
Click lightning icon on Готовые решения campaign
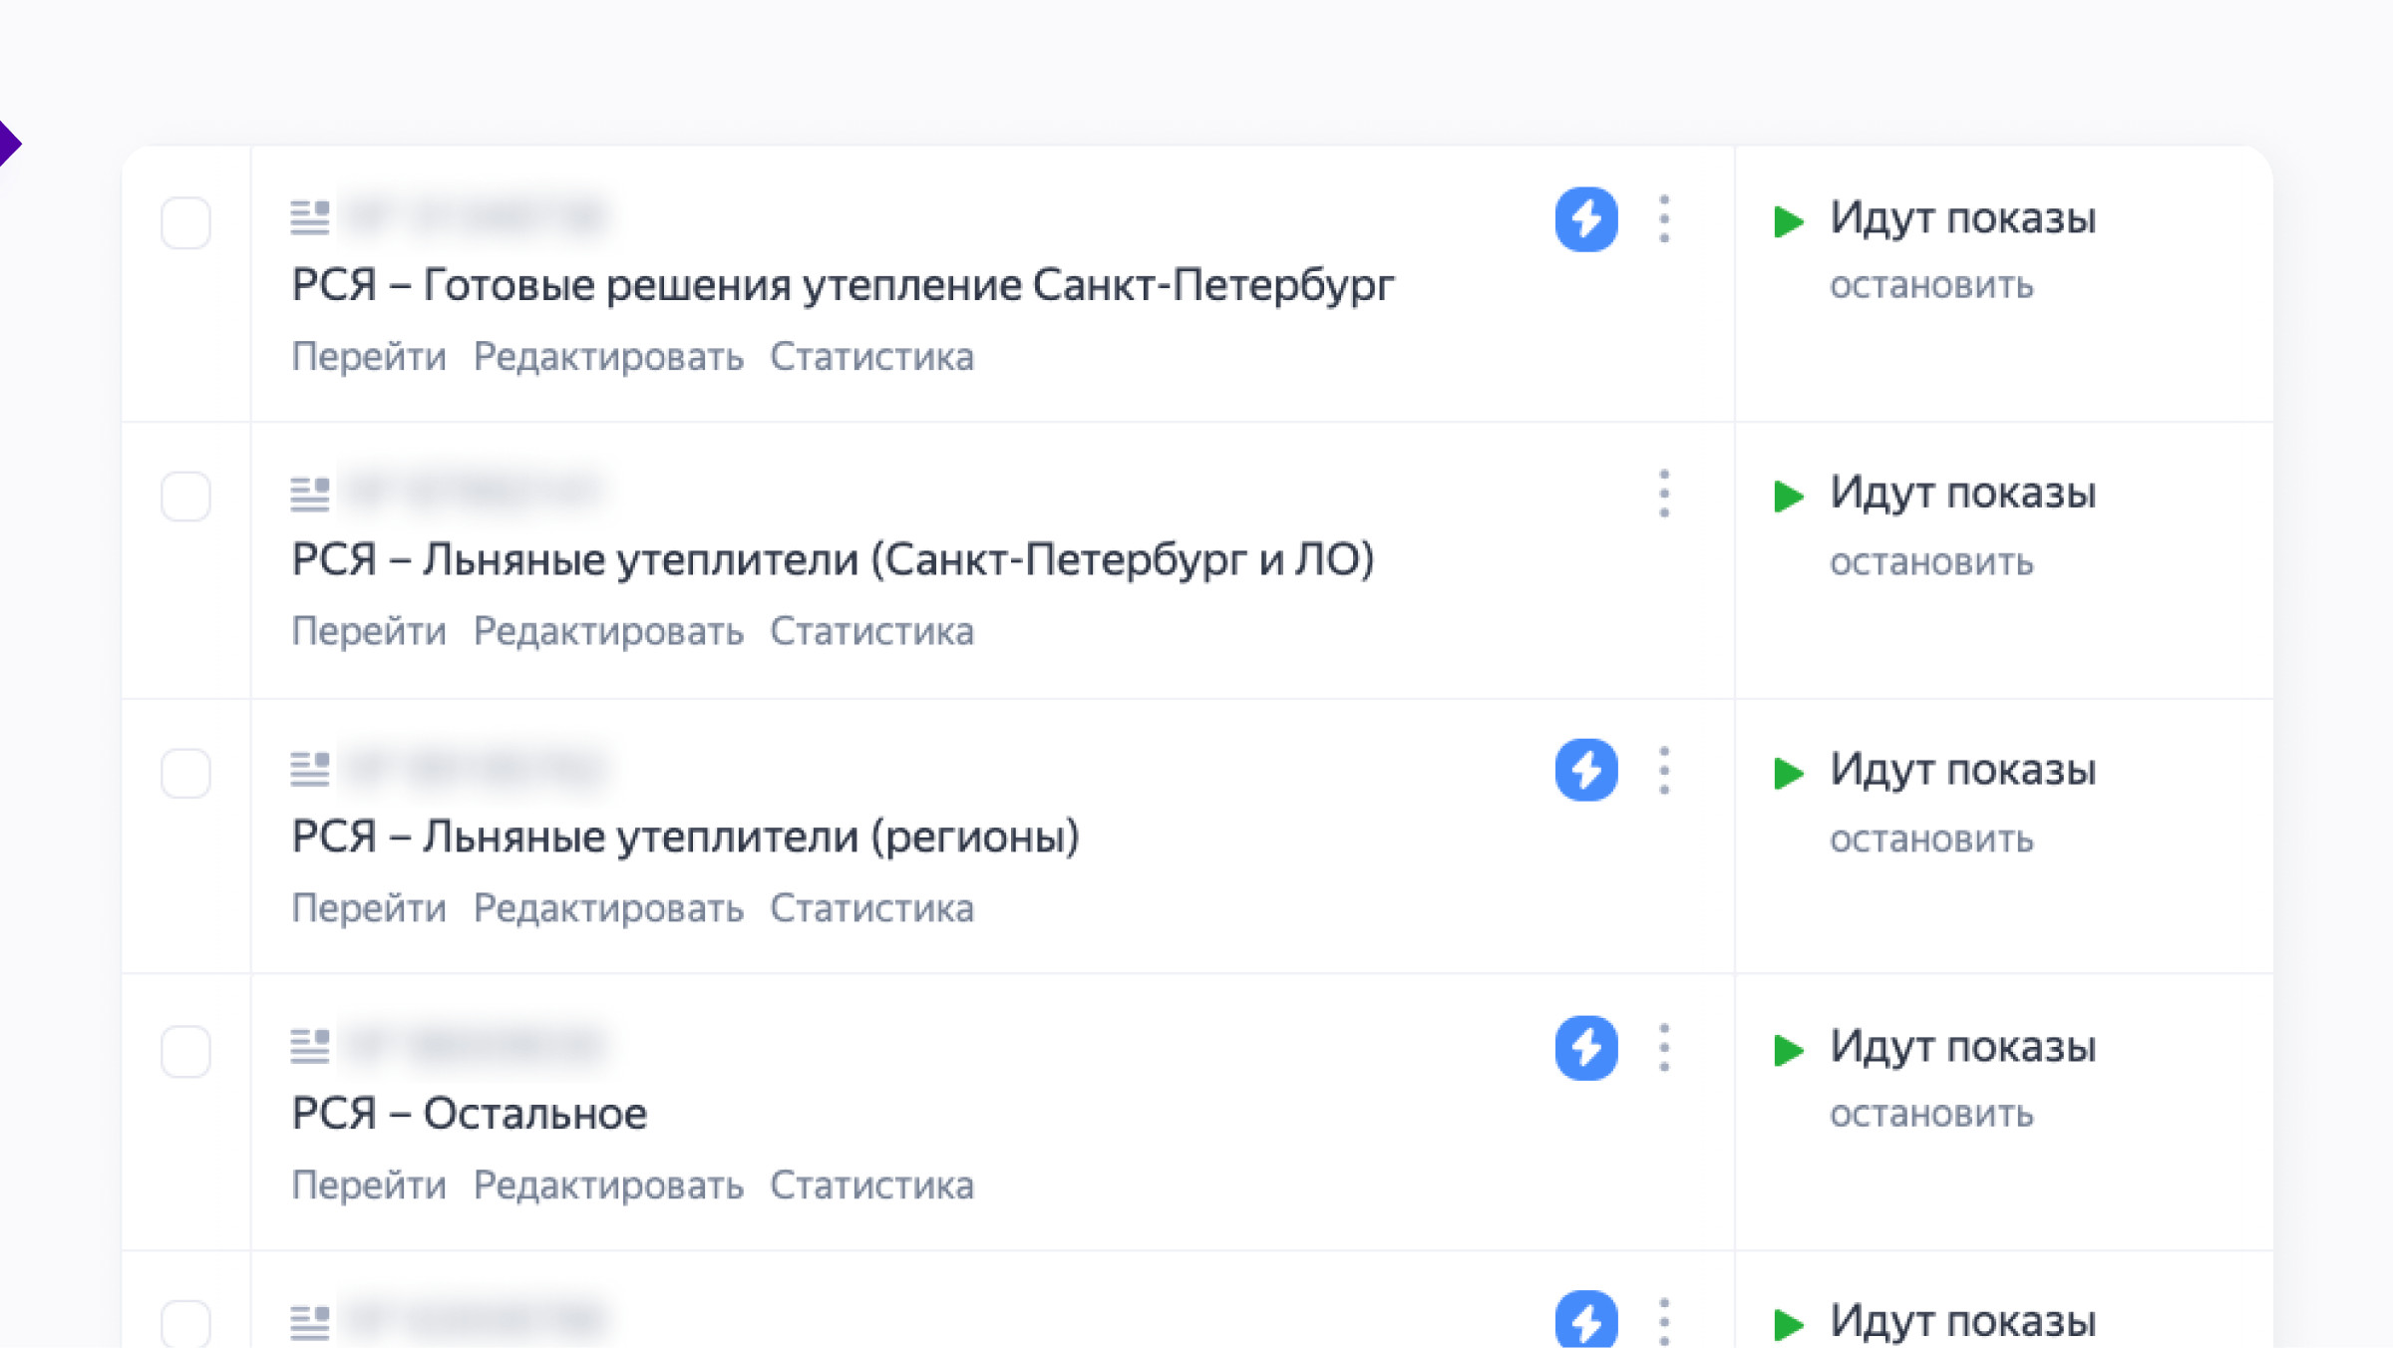click(1585, 219)
